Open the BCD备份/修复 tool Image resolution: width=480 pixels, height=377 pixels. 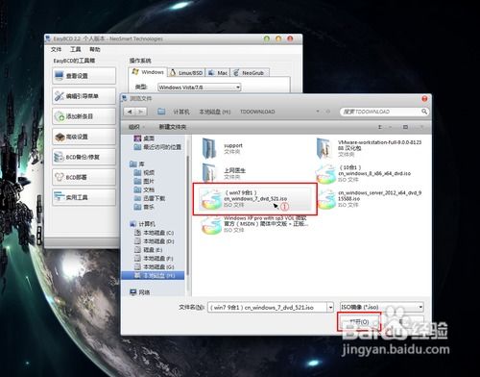[x=84, y=157]
